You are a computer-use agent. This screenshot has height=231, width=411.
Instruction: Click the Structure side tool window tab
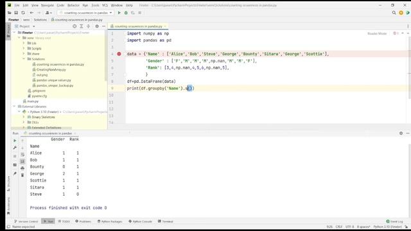(x=8, y=184)
